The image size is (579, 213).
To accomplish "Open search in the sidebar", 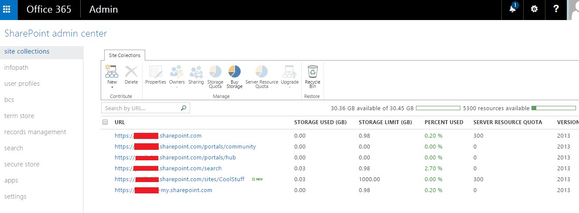I will point(14,148).
